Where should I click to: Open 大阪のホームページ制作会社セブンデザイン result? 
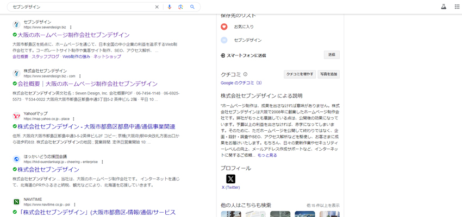tap(74, 35)
